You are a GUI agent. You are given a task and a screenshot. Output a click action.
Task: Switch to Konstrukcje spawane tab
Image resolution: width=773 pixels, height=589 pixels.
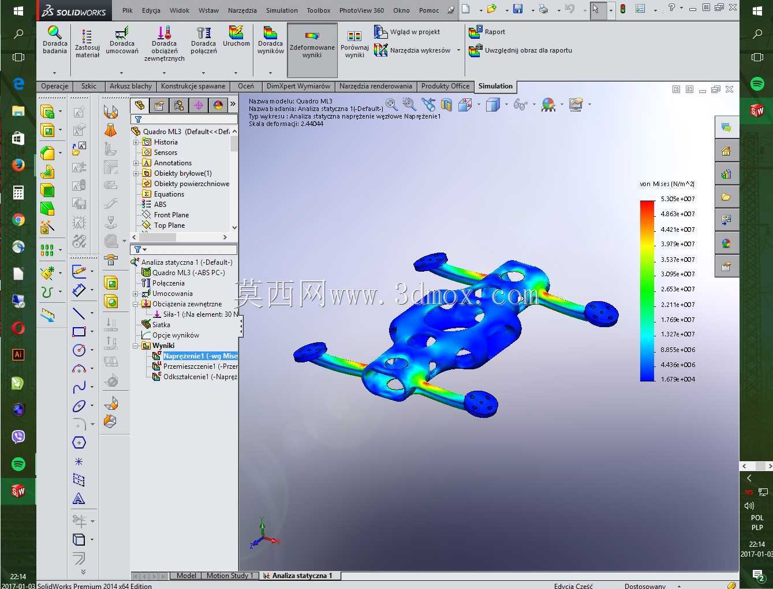click(193, 86)
